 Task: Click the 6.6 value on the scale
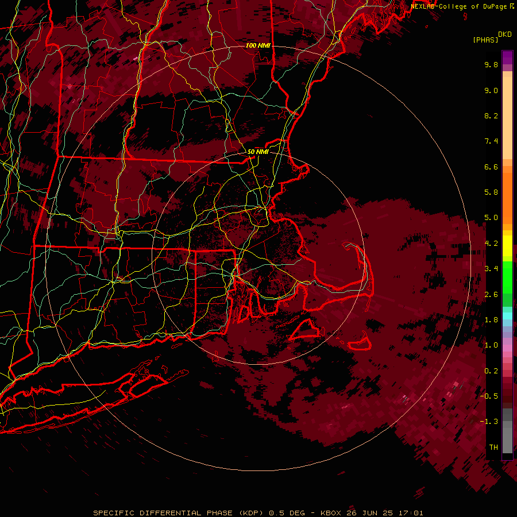491,167
